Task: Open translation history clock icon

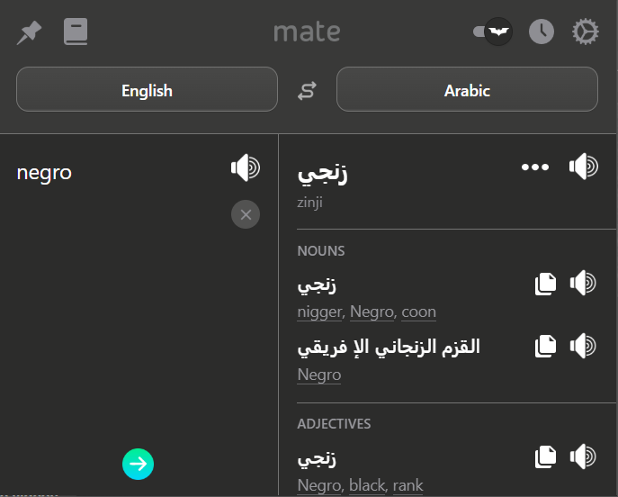Action: pyautogui.click(x=542, y=32)
